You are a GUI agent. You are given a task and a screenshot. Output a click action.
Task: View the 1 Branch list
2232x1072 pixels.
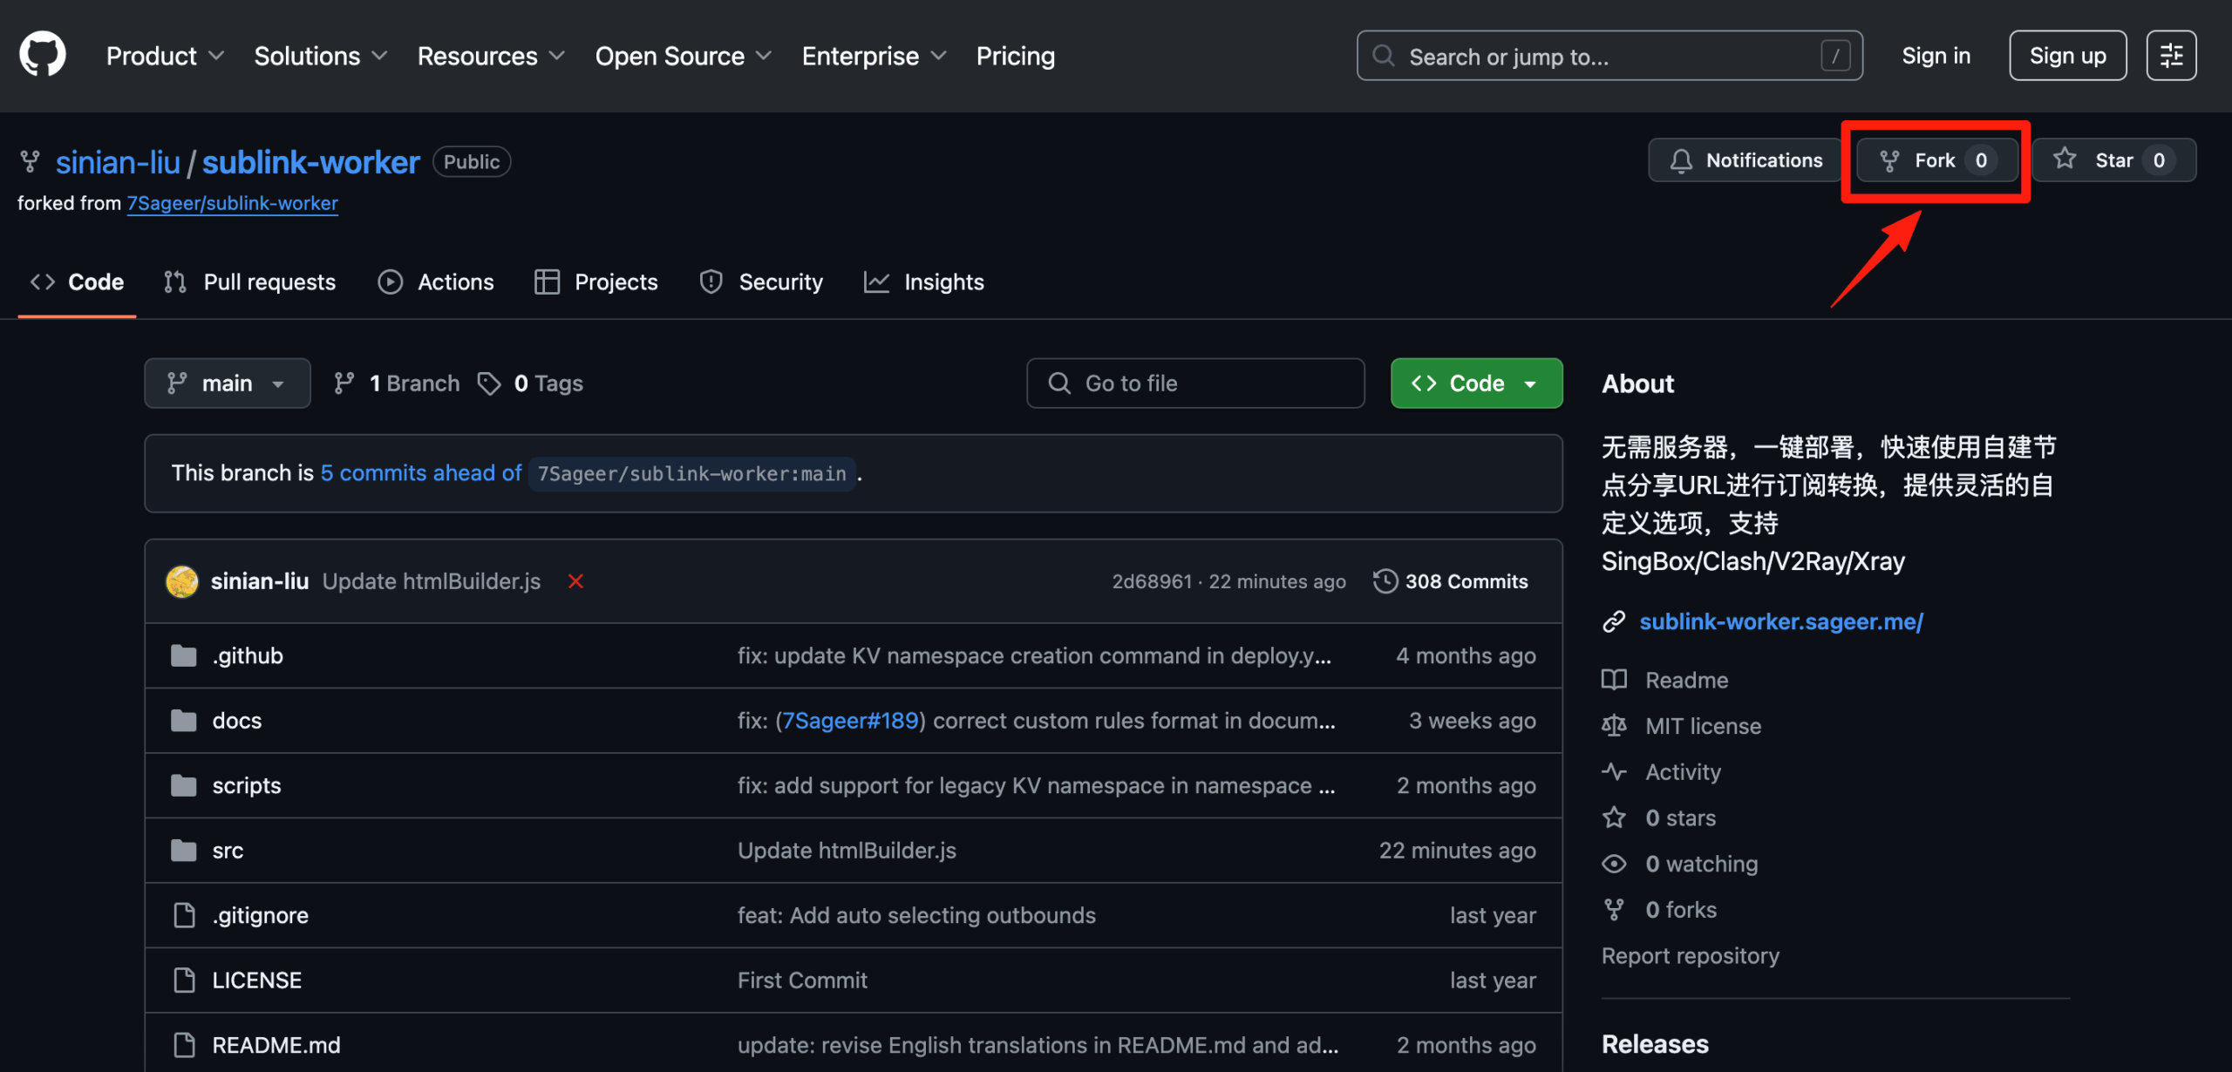(397, 383)
